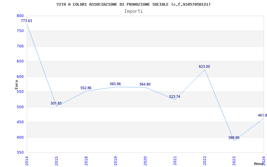Click the 500 y-axis value
The width and height of the screenshot is (267, 167).
[x=20, y=107]
